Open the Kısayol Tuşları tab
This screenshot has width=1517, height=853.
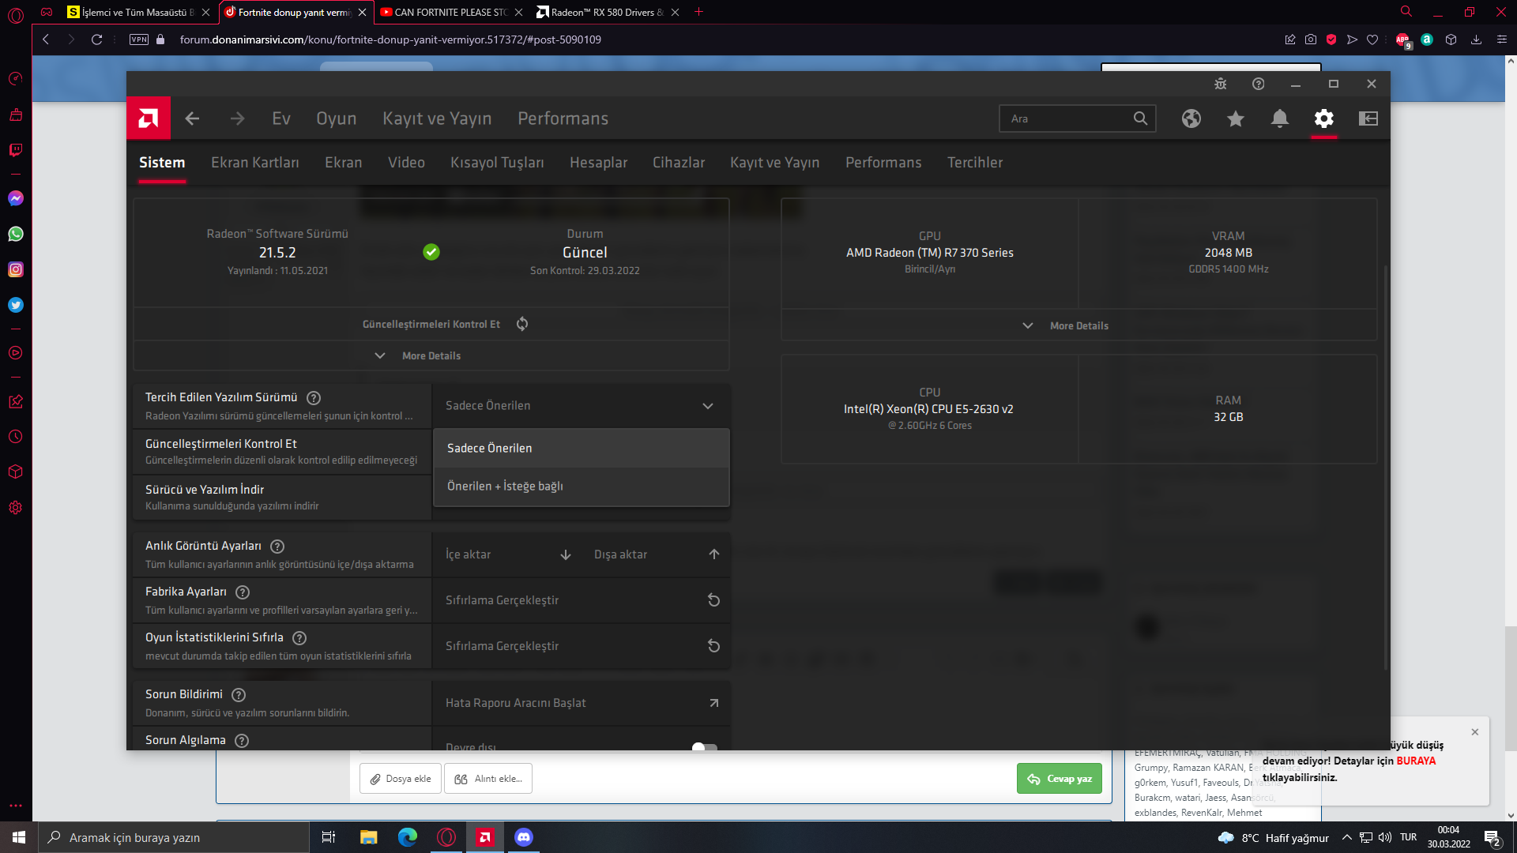497,163
